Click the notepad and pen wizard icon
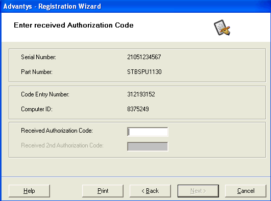Image resolution: width=271 pixels, height=201 pixels. tap(222, 28)
